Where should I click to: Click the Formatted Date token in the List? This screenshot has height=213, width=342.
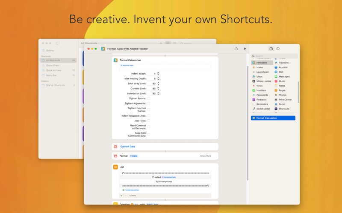tap(168, 177)
